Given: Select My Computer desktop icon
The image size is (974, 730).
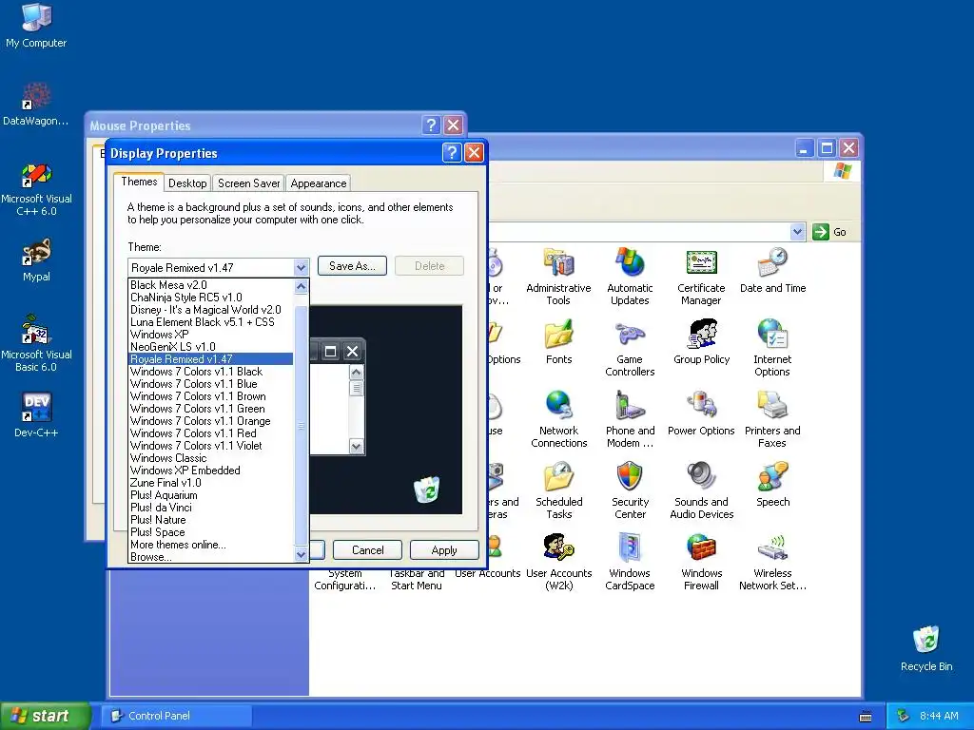Looking at the screenshot, I should tap(36, 26).
